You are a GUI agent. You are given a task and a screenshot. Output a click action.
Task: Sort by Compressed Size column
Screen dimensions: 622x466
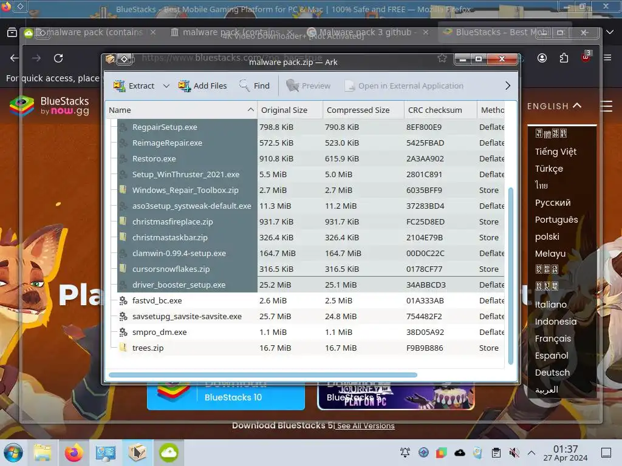point(363,110)
